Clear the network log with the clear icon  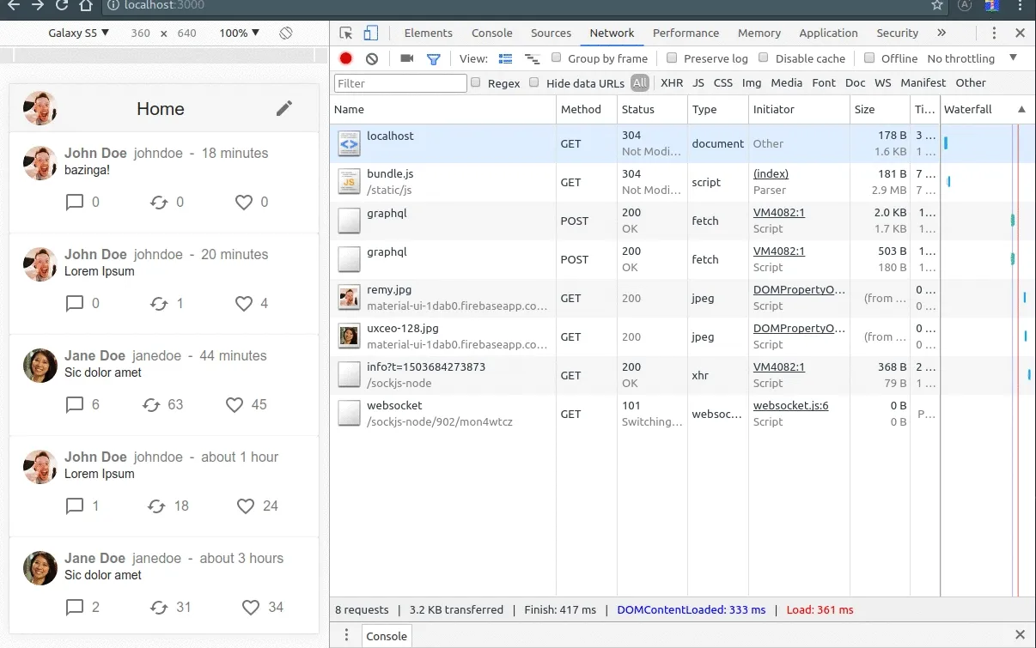(x=372, y=58)
